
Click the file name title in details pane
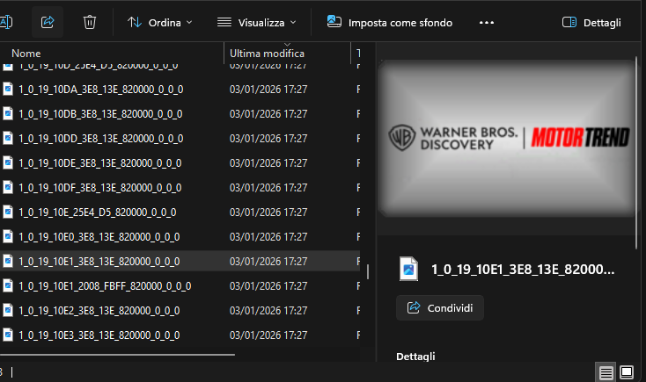523,270
